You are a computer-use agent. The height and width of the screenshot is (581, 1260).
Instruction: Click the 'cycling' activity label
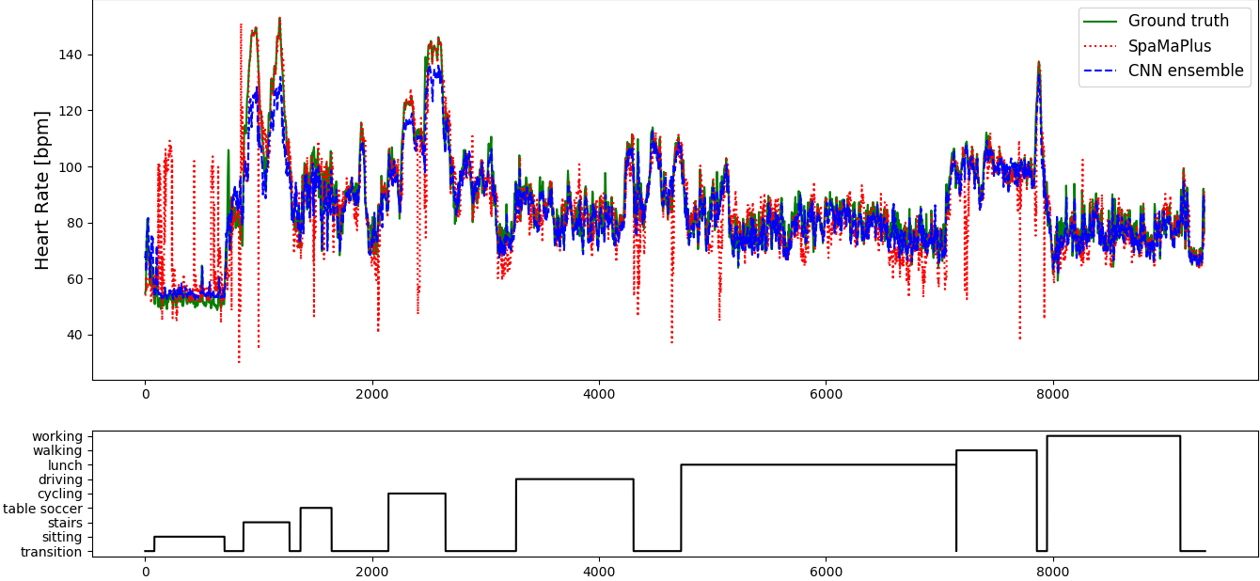pos(60,494)
